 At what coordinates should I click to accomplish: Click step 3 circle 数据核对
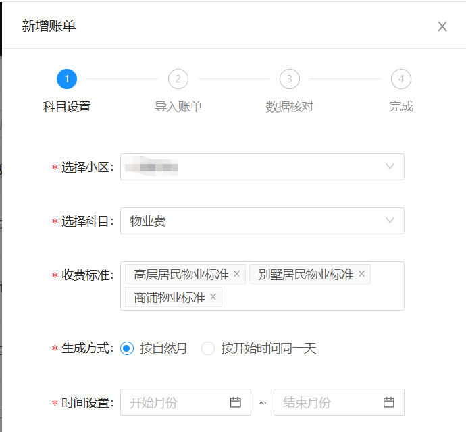[290, 79]
